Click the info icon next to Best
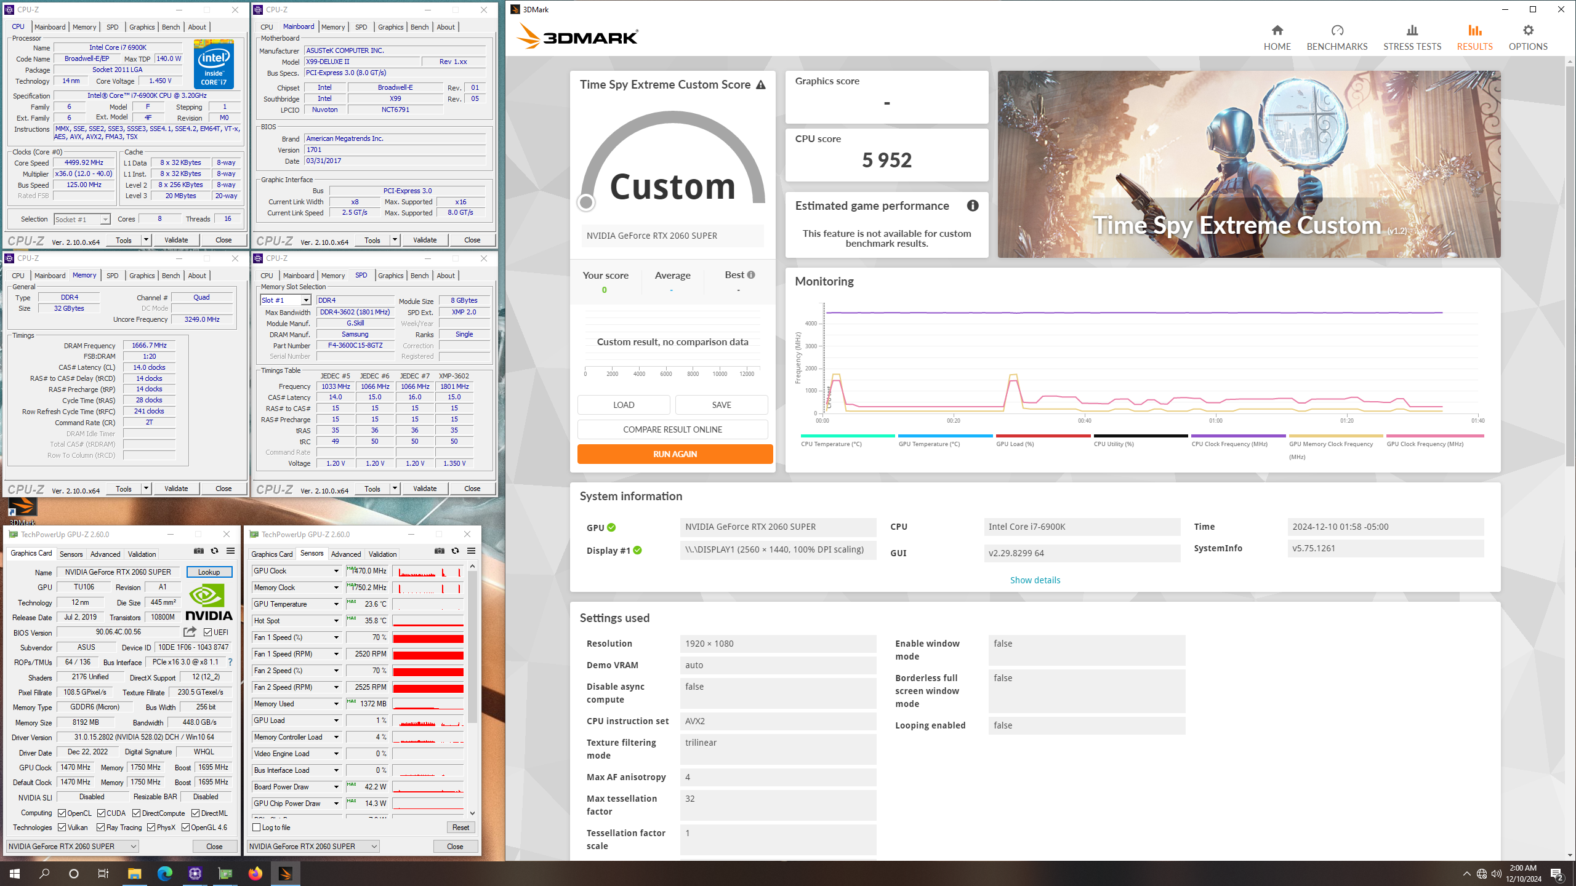Screen dimensions: 1576x886 coord(751,275)
